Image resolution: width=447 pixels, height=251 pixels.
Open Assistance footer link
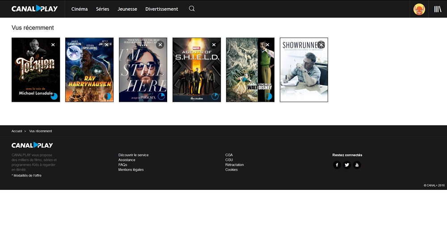coord(127,160)
